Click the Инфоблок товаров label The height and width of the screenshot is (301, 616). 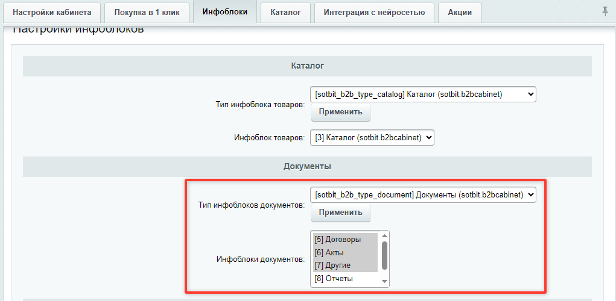(270, 138)
